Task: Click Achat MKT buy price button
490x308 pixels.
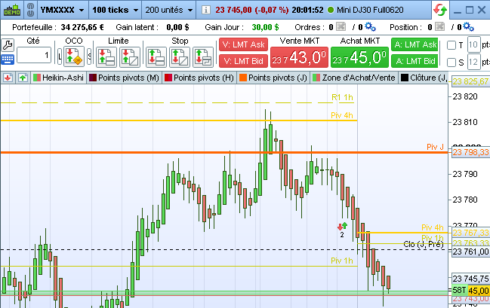Action: [x=359, y=57]
